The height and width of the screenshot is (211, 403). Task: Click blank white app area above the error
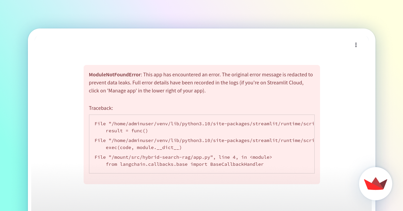[201, 50]
